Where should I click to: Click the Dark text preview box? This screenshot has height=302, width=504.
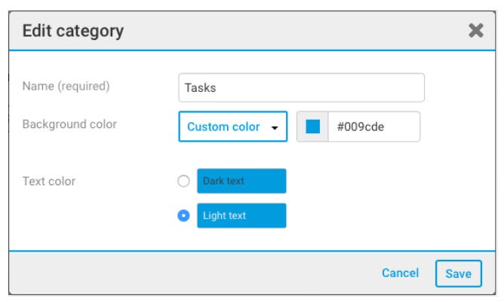[241, 181]
